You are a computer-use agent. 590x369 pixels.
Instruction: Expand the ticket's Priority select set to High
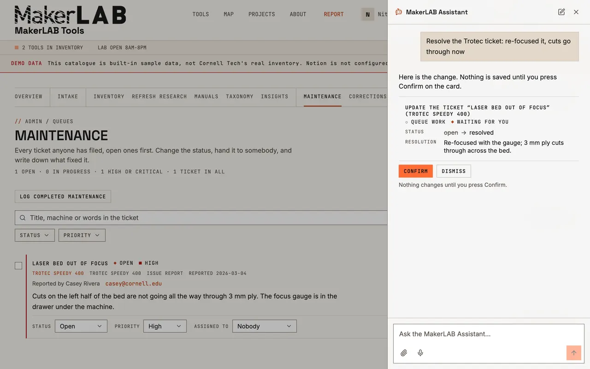point(165,326)
